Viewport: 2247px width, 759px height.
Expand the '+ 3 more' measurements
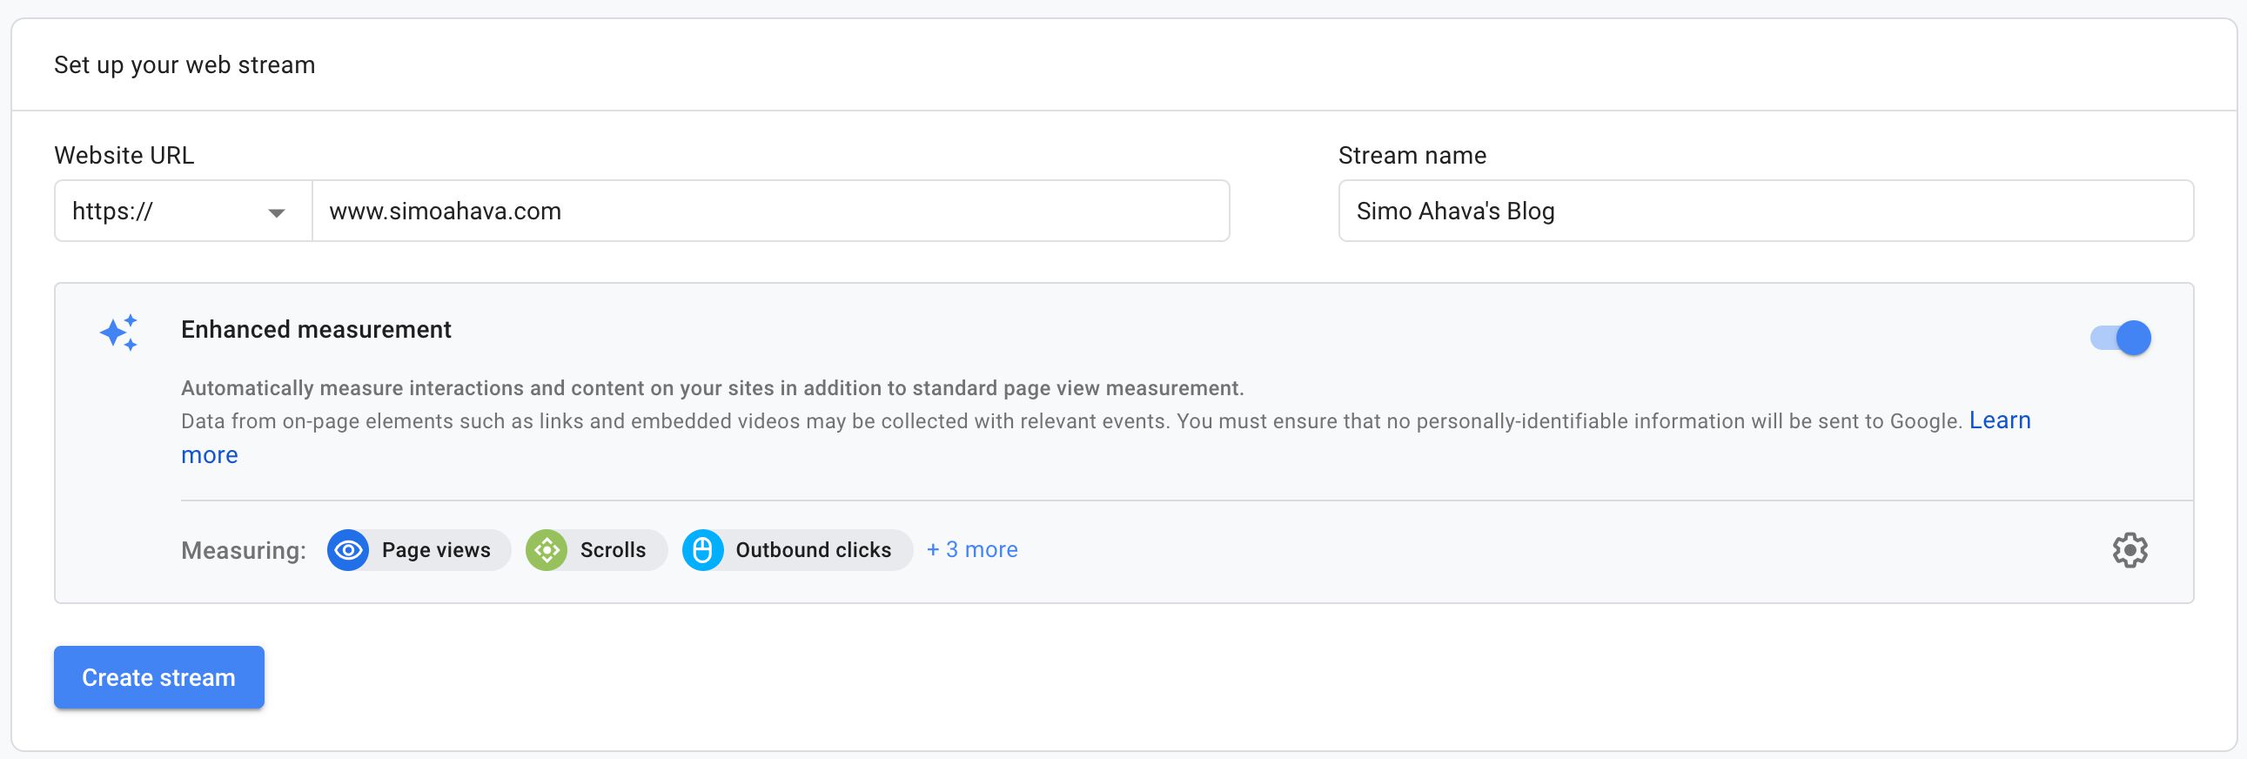972,549
